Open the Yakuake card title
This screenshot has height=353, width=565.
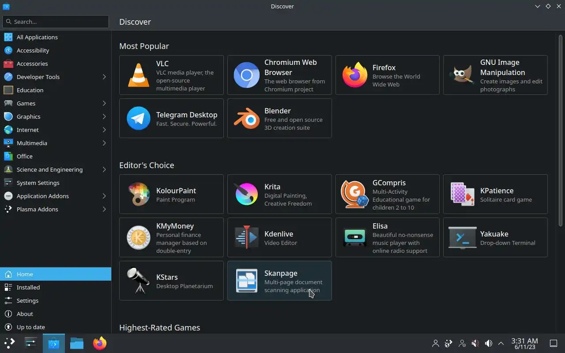coord(494,234)
